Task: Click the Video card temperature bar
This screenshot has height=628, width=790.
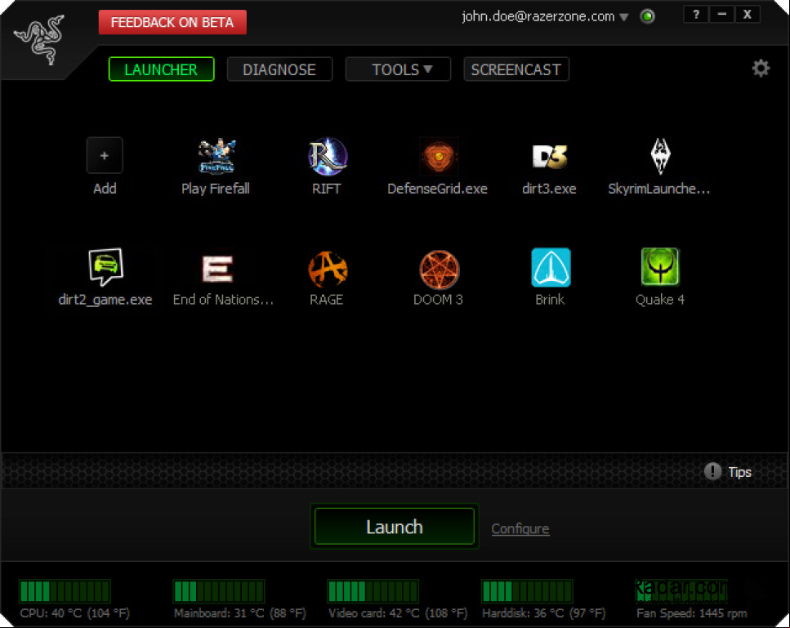Action: click(x=373, y=591)
